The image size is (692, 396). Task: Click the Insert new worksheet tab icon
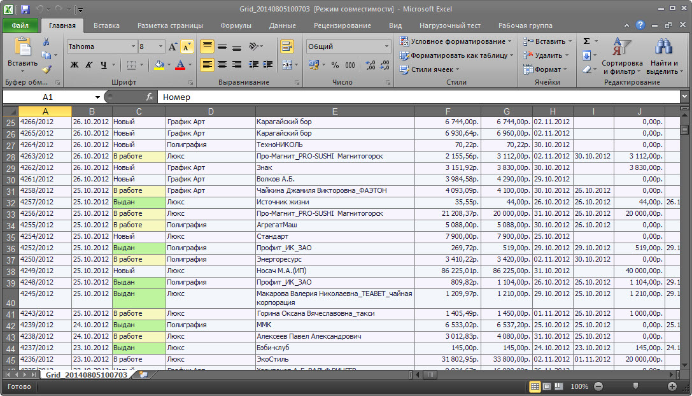(x=143, y=375)
